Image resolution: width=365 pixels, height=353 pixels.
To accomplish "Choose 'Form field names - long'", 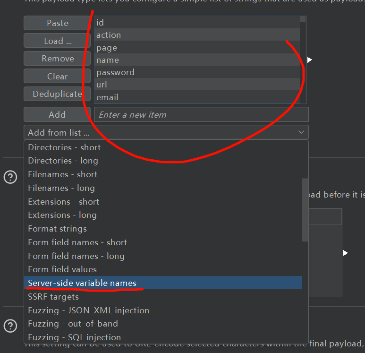I will click(x=76, y=256).
